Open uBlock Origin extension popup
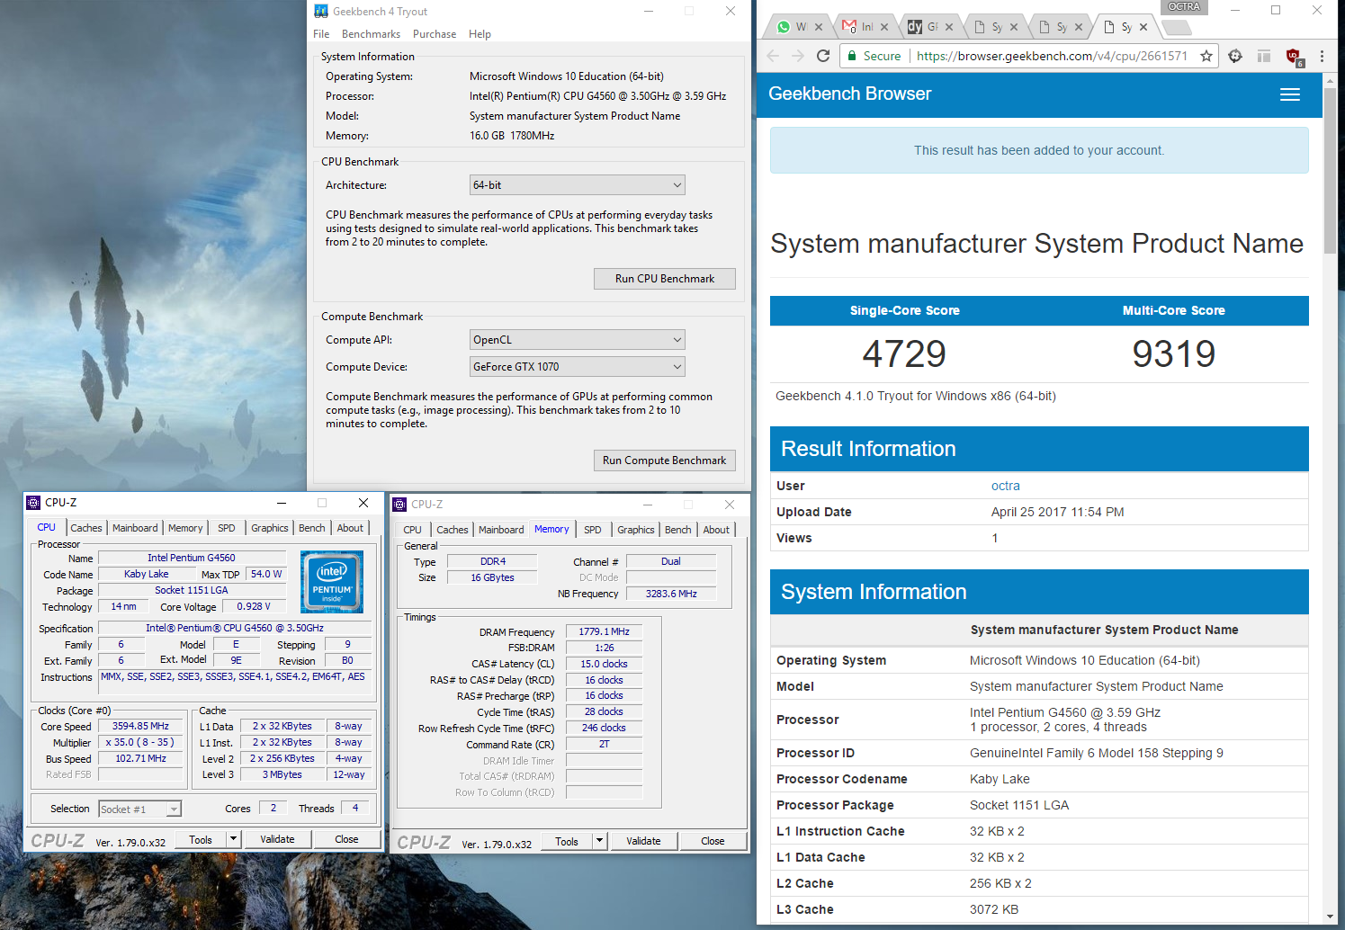The height and width of the screenshot is (930, 1345). pyautogui.click(x=1295, y=57)
